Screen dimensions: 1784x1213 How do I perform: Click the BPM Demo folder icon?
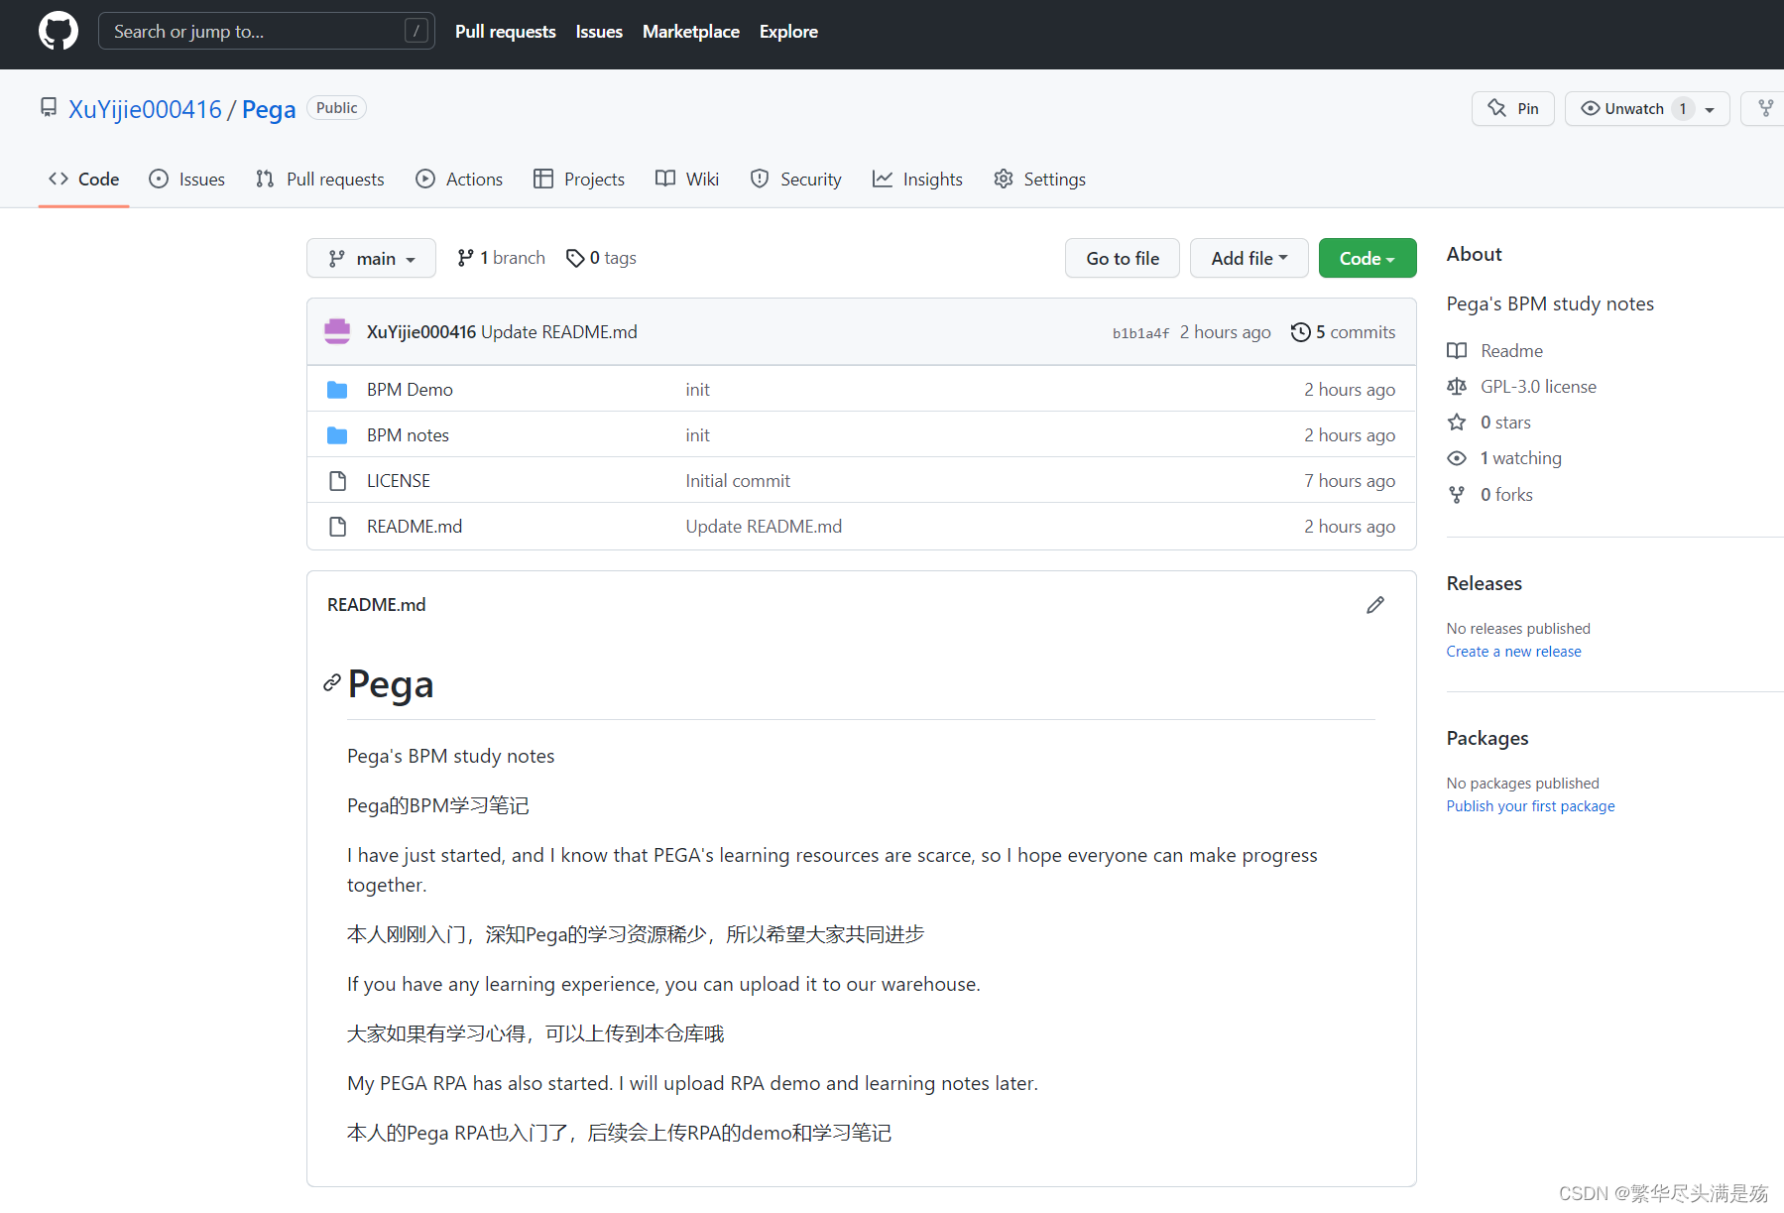tap(337, 390)
